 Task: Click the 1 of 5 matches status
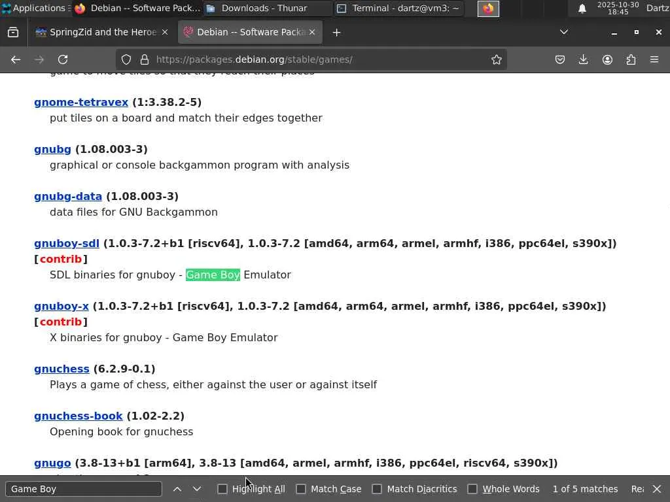coord(585,489)
